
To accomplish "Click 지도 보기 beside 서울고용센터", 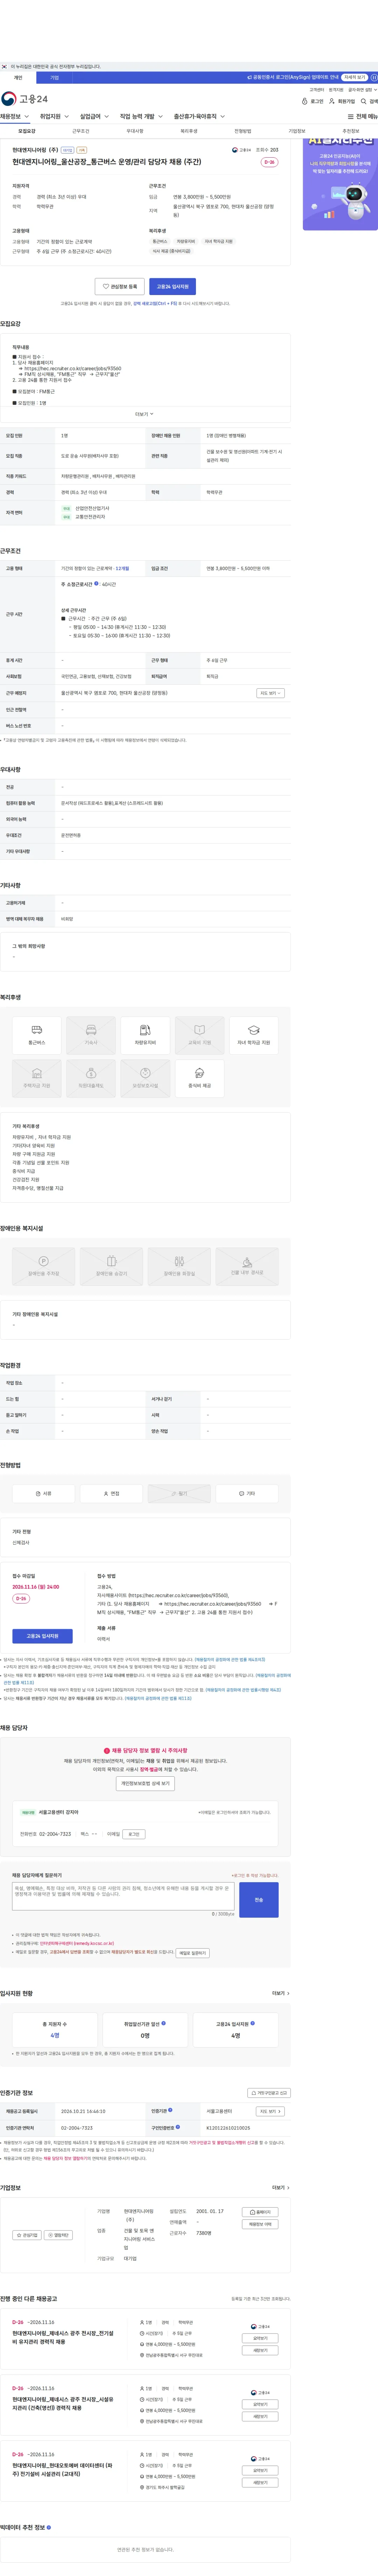I will click(x=270, y=2111).
